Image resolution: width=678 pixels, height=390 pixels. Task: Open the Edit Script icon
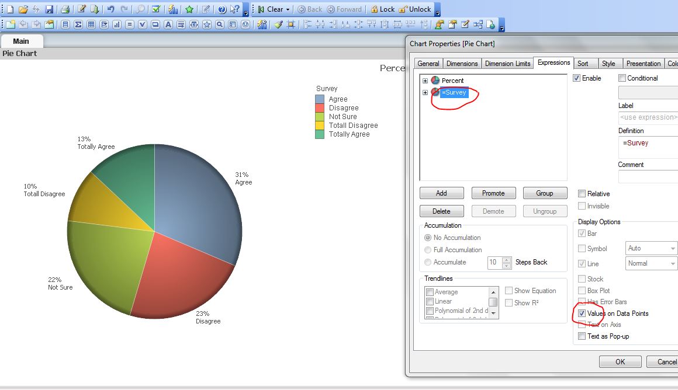tap(81, 9)
